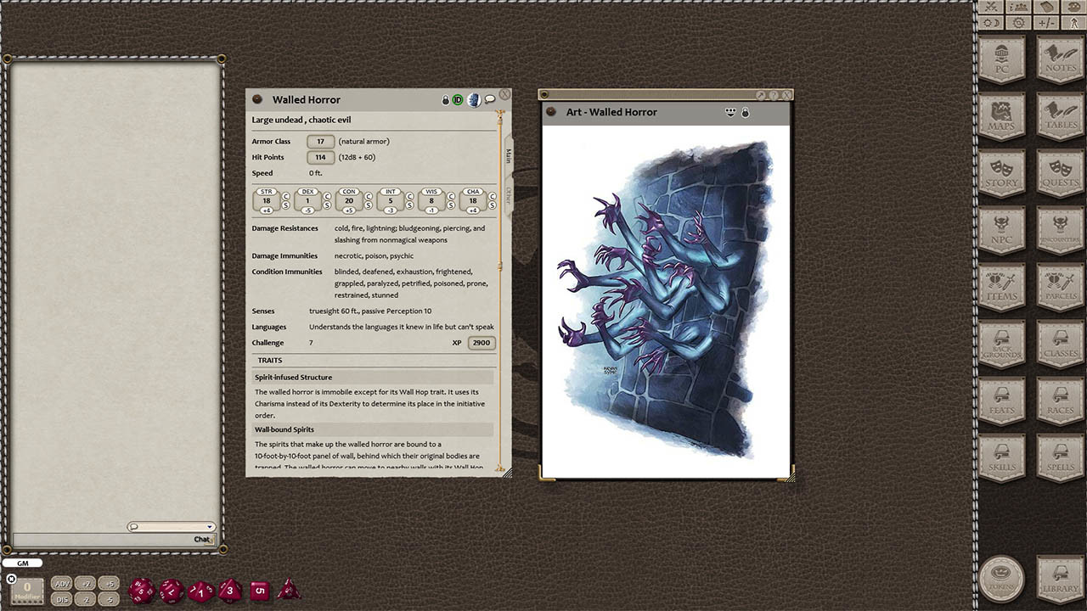Toggle the lock on the Walled Horror sheet
The height and width of the screenshot is (611, 1087).
coord(445,99)
